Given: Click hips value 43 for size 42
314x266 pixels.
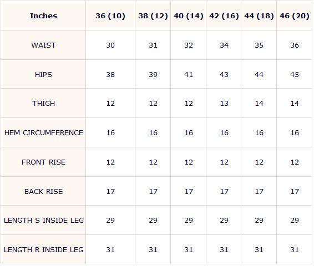Looking at the screenshot, I should pyautogui.click(x=224, y=75).
